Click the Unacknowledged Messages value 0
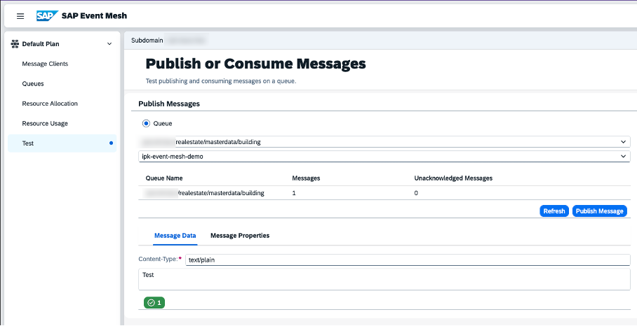Viewport: 637px width, 326px height. [416, 193]
